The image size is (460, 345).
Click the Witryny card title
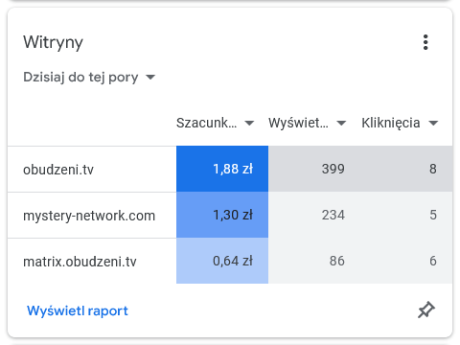pyautogui.click(x=53, y=42)
